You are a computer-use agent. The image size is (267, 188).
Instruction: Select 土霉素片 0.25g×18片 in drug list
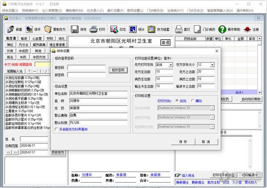pos(20,111)
